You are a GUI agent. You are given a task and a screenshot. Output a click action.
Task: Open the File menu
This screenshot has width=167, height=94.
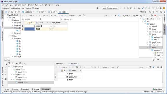tap(3, 5)
